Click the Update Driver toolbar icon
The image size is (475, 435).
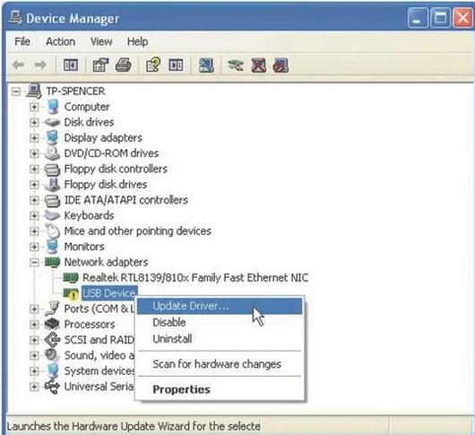pyautogui.click(x=236, y=65)
